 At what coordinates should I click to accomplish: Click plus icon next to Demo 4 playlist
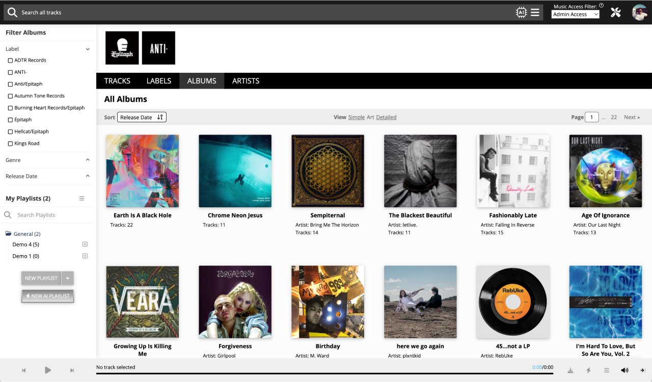coord(85,244)
